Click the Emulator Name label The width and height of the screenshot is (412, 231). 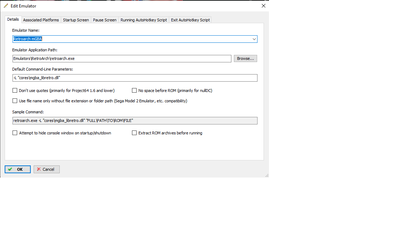26,30
